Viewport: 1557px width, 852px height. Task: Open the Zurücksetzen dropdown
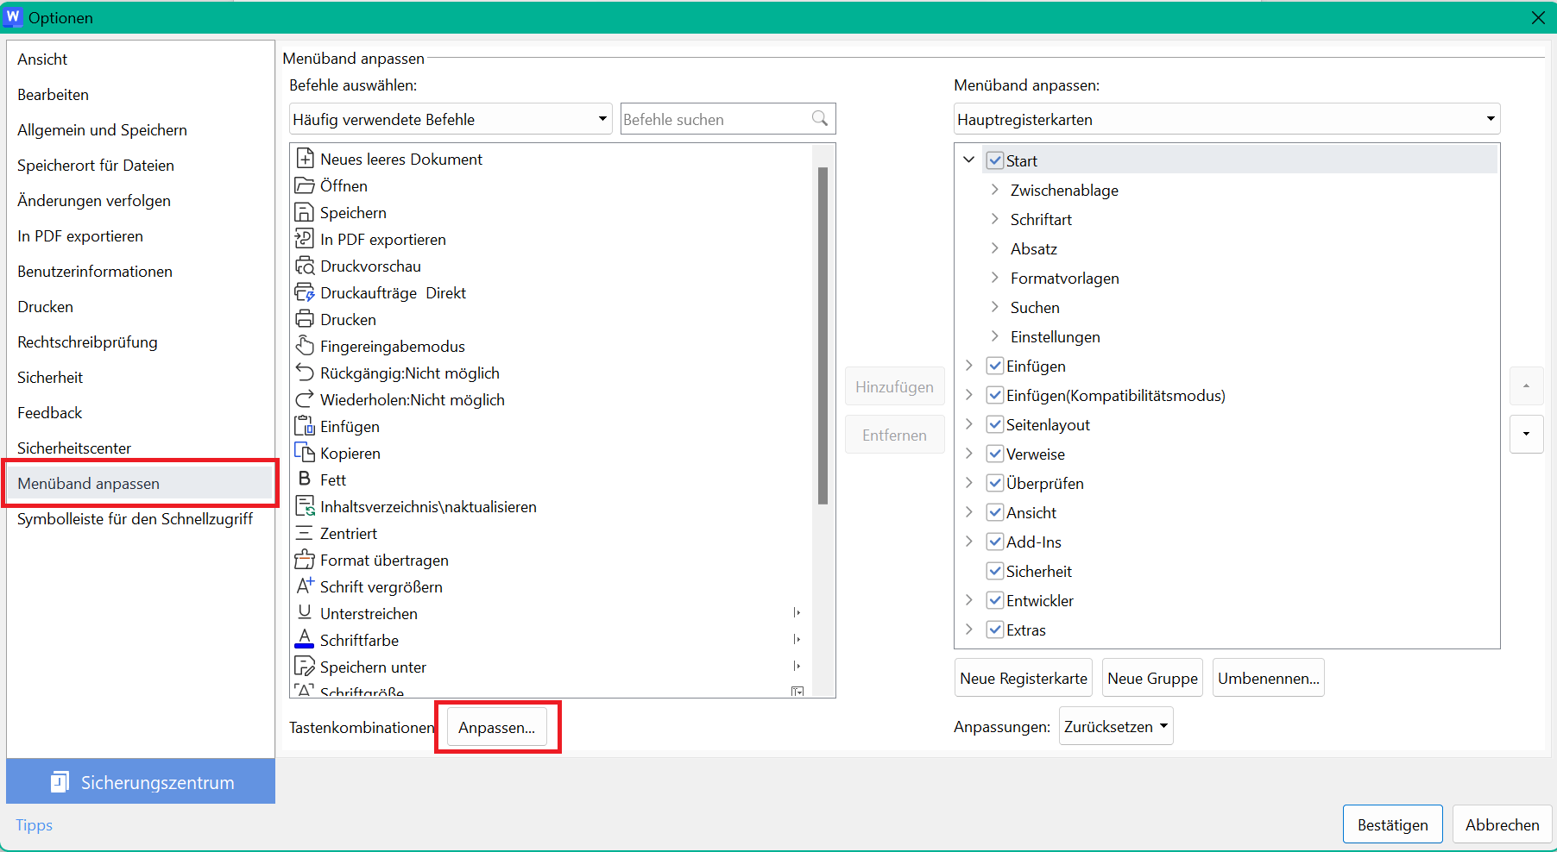point(1115,727)
